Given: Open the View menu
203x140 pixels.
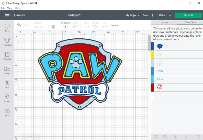Looking at the screenshot, I should [10, 8].
